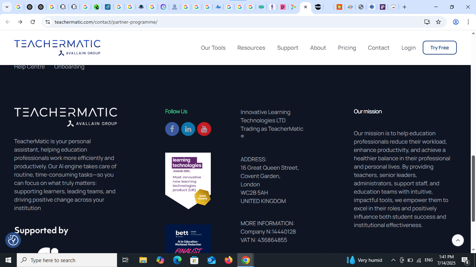Click the Company N:14440128 text
Image resolution: width=476 pixels, height=267 pixels.
[268, 232]
